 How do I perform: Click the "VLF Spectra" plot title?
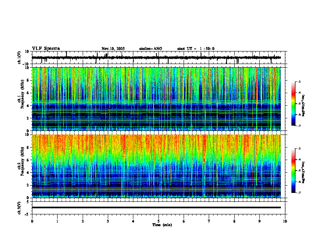tap(46, 49)
